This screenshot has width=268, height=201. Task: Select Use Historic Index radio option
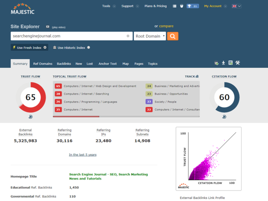(x=89, y=47)
